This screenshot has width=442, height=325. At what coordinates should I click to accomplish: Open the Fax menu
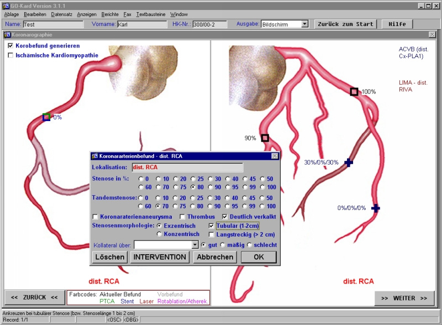(128, 14)
